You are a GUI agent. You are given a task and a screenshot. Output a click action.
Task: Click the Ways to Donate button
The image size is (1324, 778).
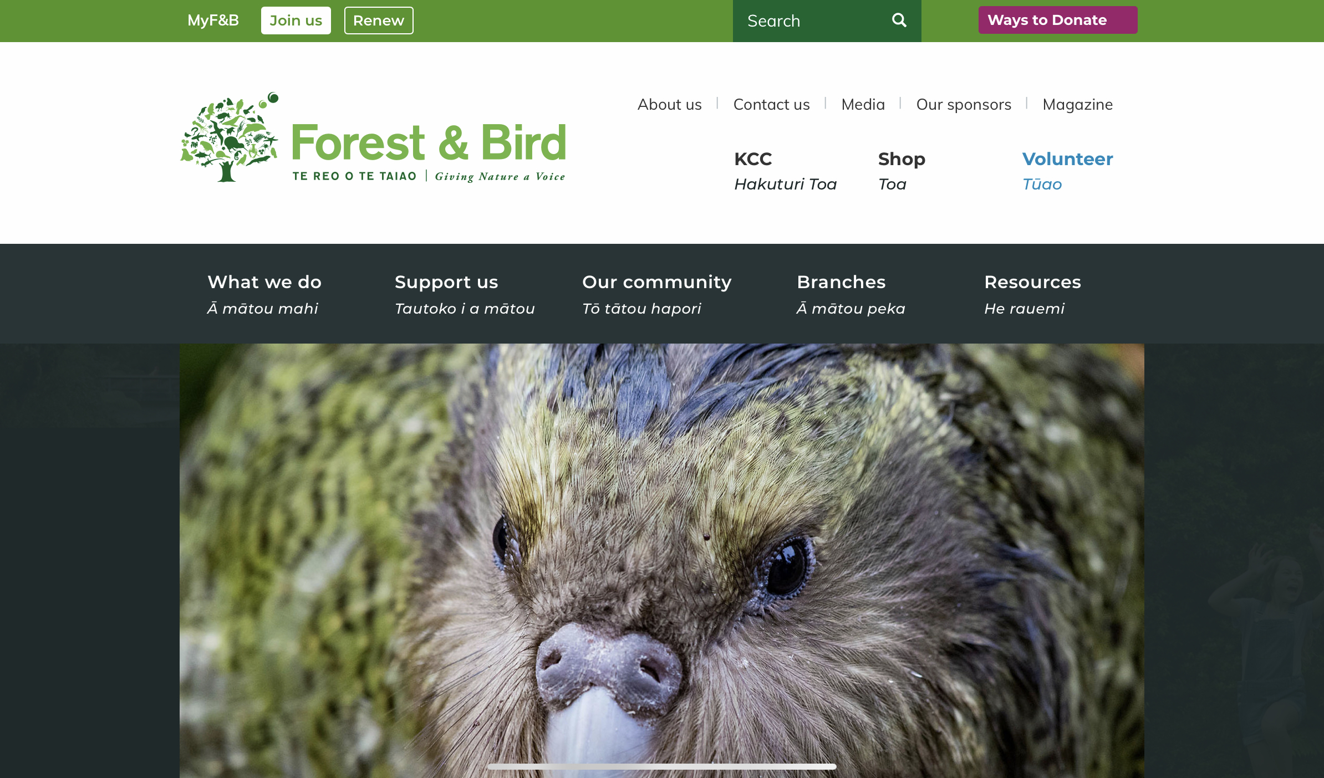tap(1057, 21)
